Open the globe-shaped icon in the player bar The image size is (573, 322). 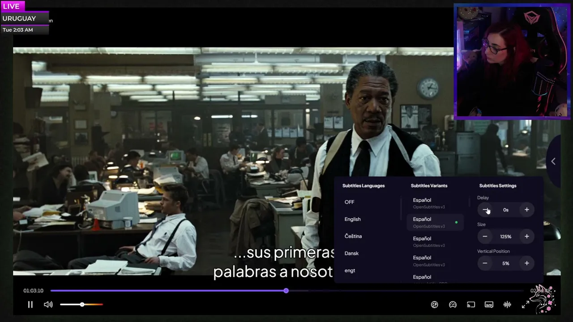434,305
